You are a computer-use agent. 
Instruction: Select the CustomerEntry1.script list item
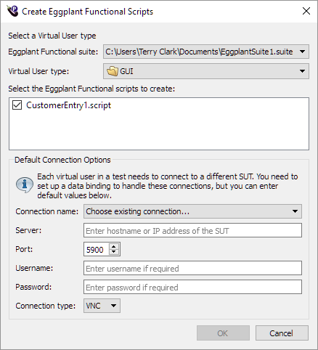69,105
